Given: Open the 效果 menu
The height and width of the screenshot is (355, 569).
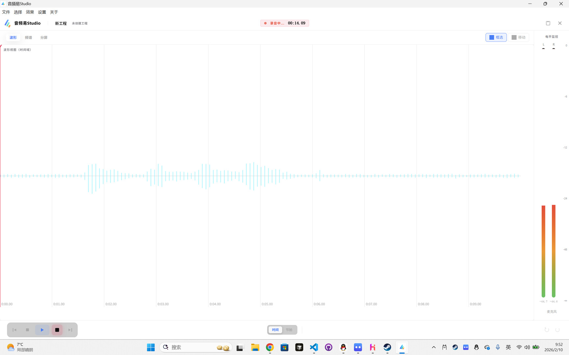Looking at the screenshot, I should [30, 12].
